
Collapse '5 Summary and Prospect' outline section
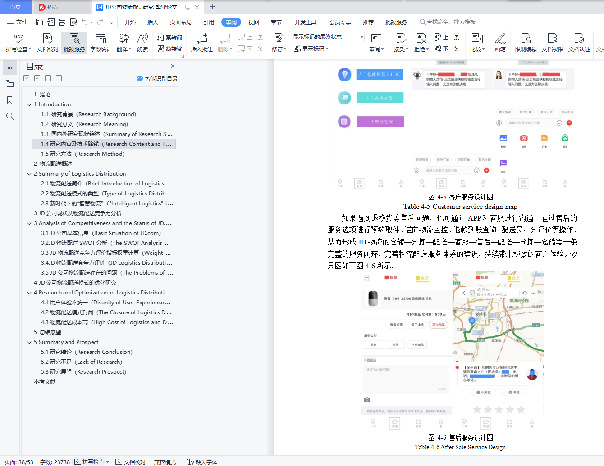tap(29, 342)
